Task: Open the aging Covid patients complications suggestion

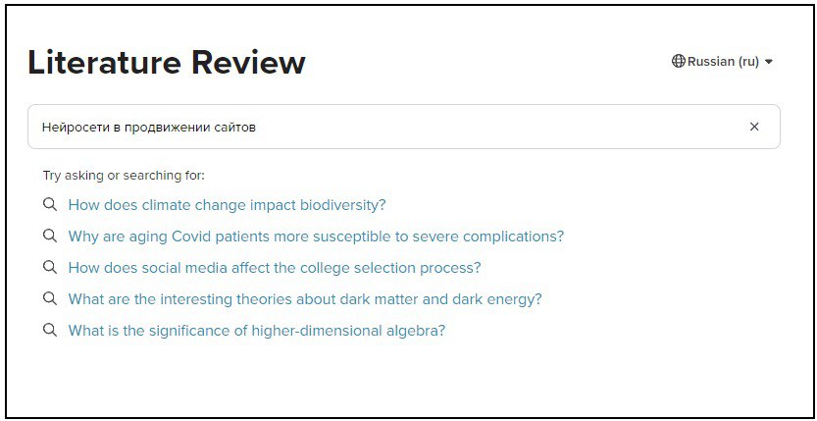Action: [316, 237]
